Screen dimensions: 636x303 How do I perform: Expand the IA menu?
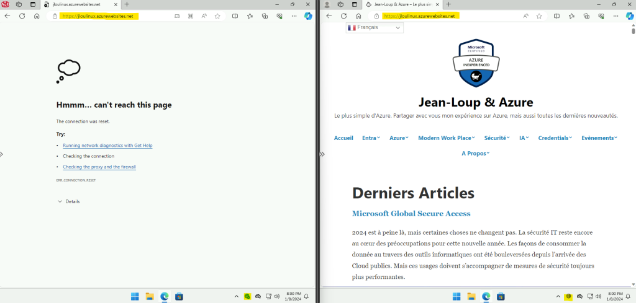(524, 138)
